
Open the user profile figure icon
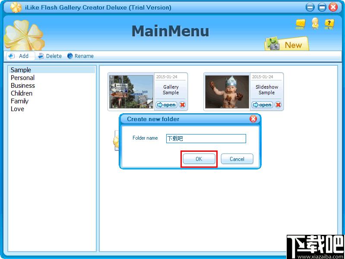click(x=315, y=24)
